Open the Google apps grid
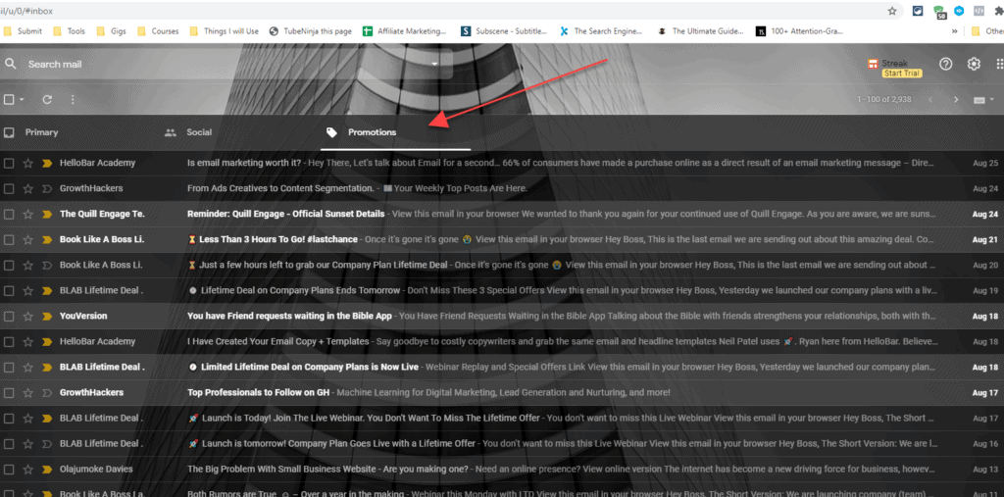 999,64
